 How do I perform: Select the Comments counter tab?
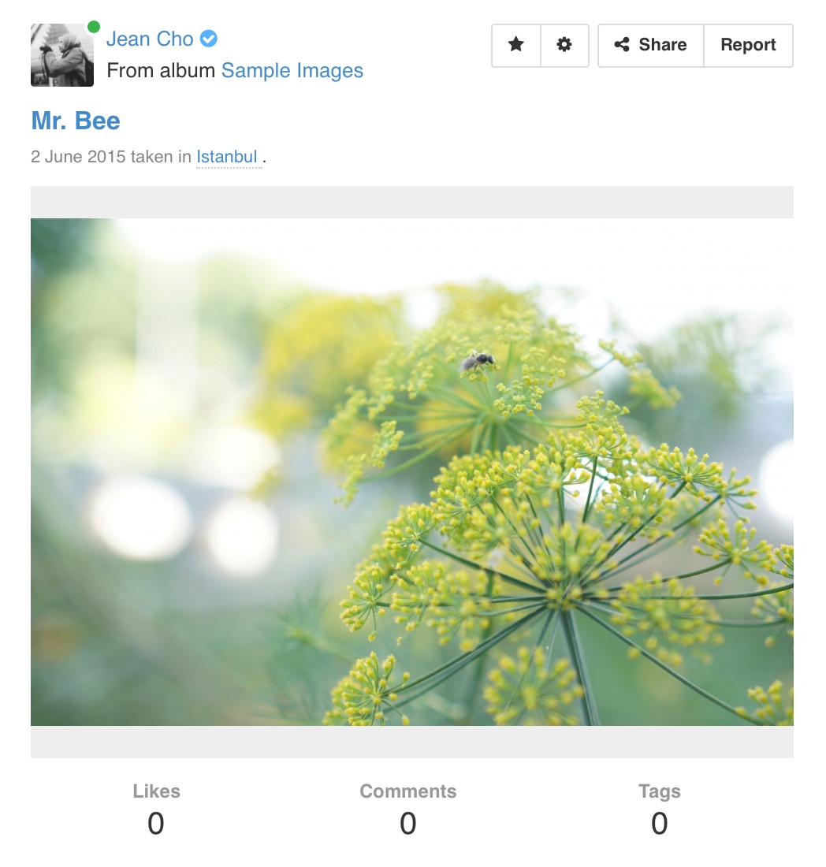coord(408,809)
